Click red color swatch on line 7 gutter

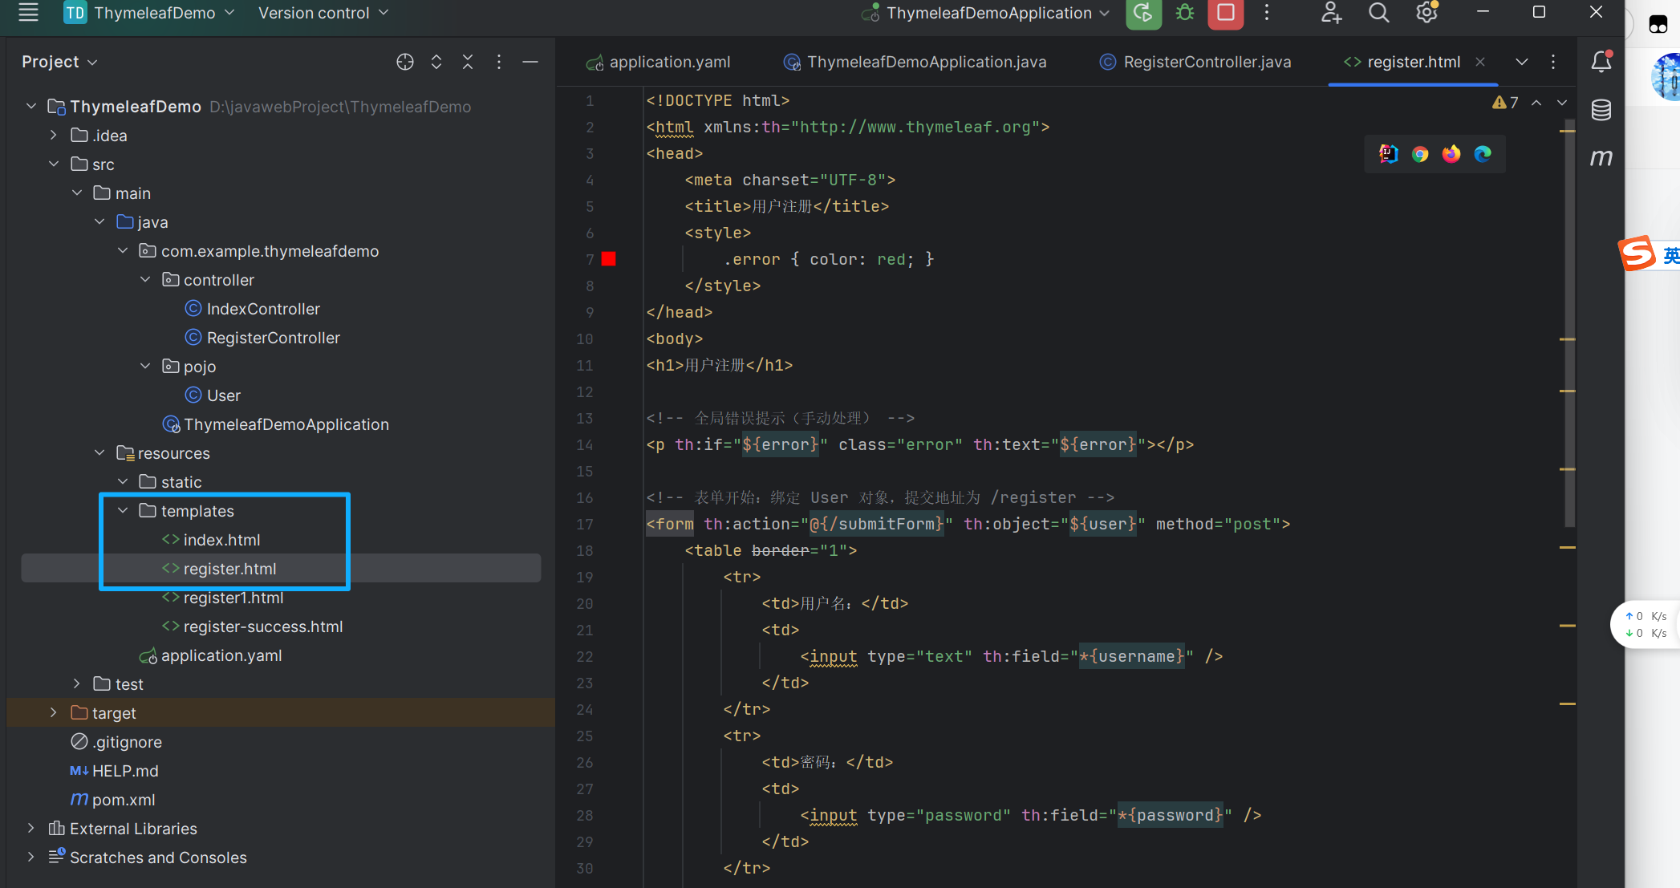click(x=609, y=259)
